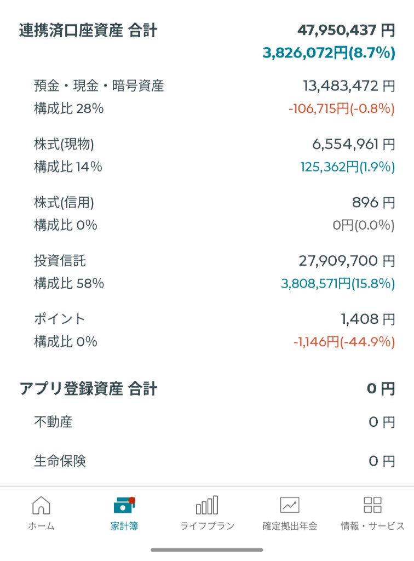Viewport: 414px width, 561px height.
Task: Tap the アプリ登録資産 合計 heading
Action: [88, 389]
